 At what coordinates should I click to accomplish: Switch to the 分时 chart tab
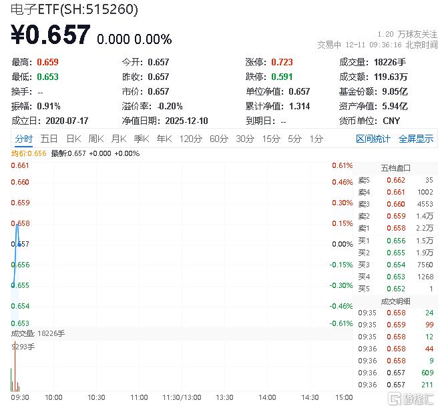(23, 139)
